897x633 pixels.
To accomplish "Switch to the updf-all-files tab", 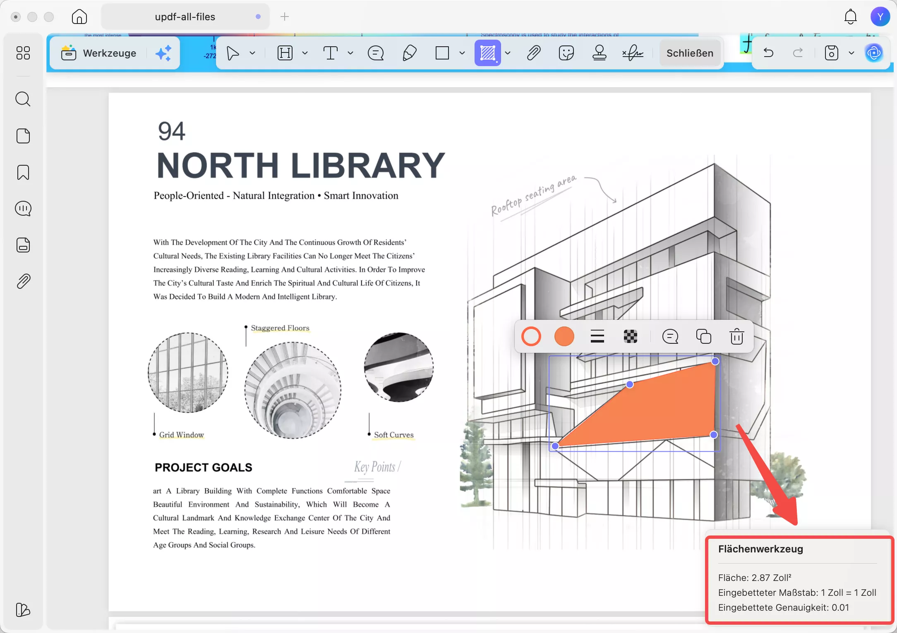I will point(185,17).
